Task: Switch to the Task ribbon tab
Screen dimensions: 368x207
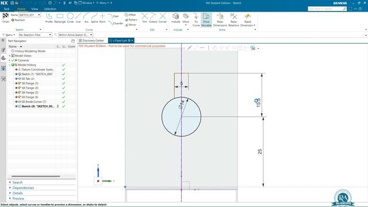Action: [6, 9]
